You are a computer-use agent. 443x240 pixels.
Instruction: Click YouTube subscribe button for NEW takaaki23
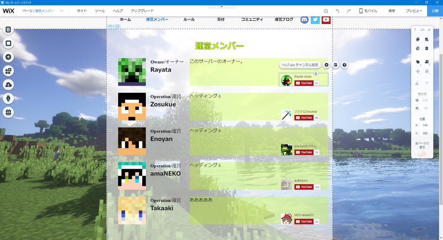[x=304, y=222]
